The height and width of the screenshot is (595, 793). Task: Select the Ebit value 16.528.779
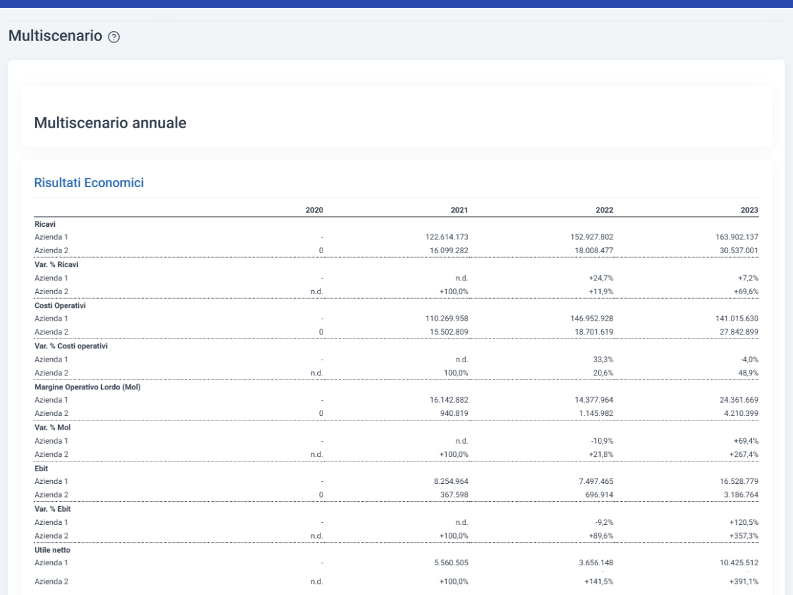(x=739, y=481)
